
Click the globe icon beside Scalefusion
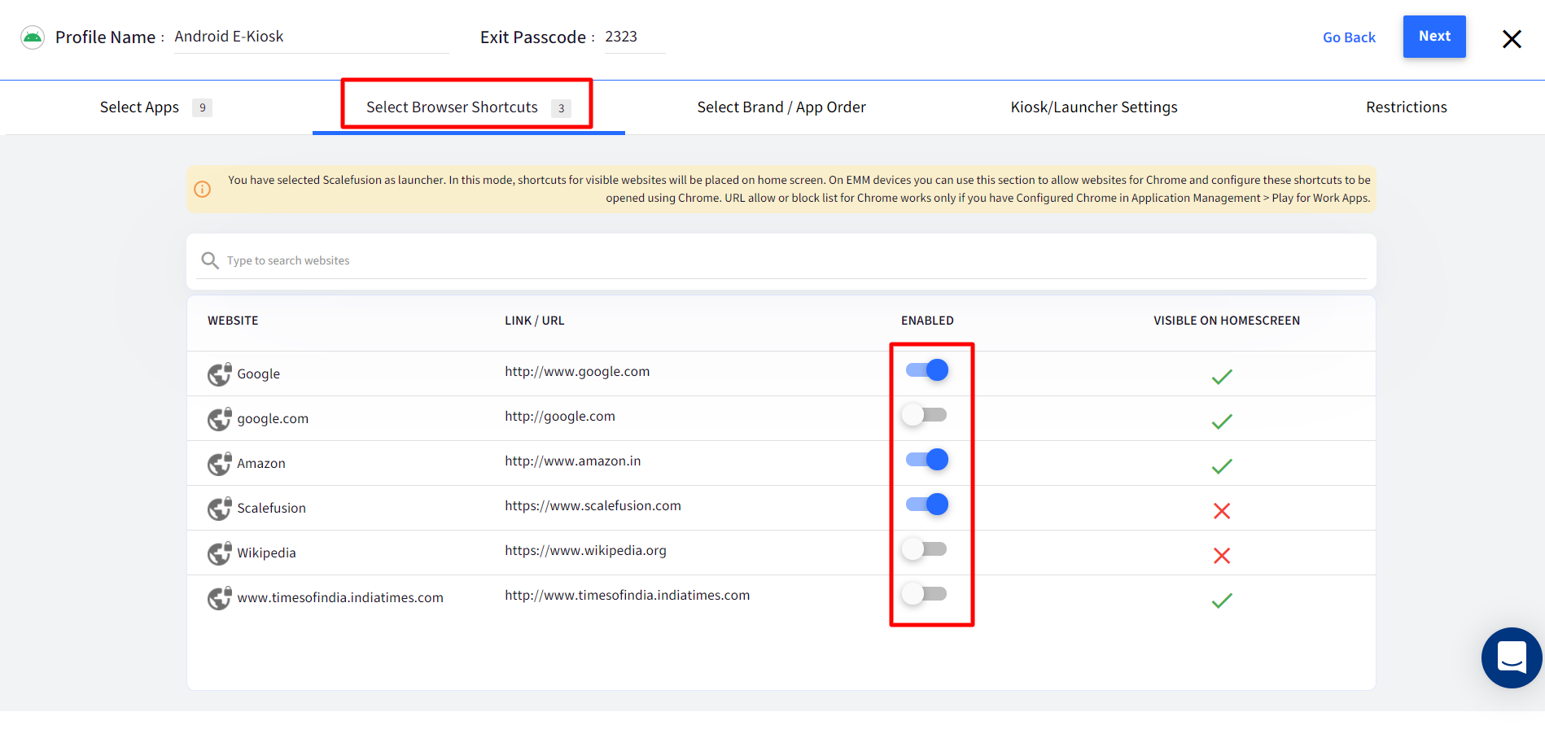click(219, 509)
